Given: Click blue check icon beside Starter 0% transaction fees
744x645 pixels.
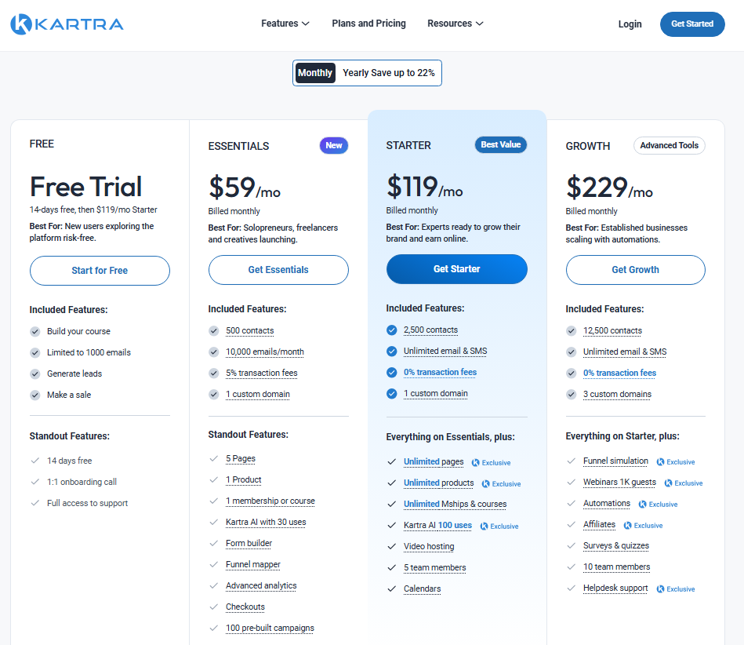Looking at the screenshot, I should pyautogui.click(x=391, y=373).
